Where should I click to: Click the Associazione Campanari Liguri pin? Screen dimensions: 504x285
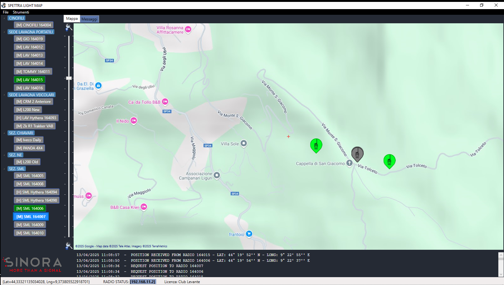click(x=217, y=175)
